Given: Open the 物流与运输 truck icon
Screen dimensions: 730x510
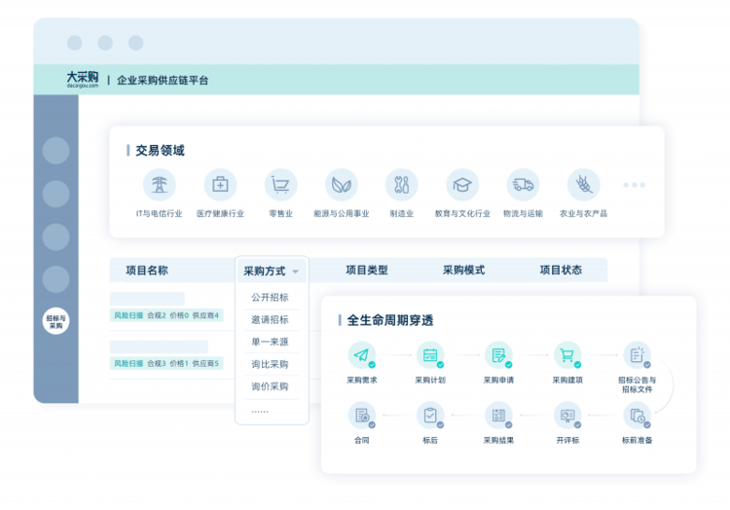Looking at the screenshot, I should [x=523, y=184].
